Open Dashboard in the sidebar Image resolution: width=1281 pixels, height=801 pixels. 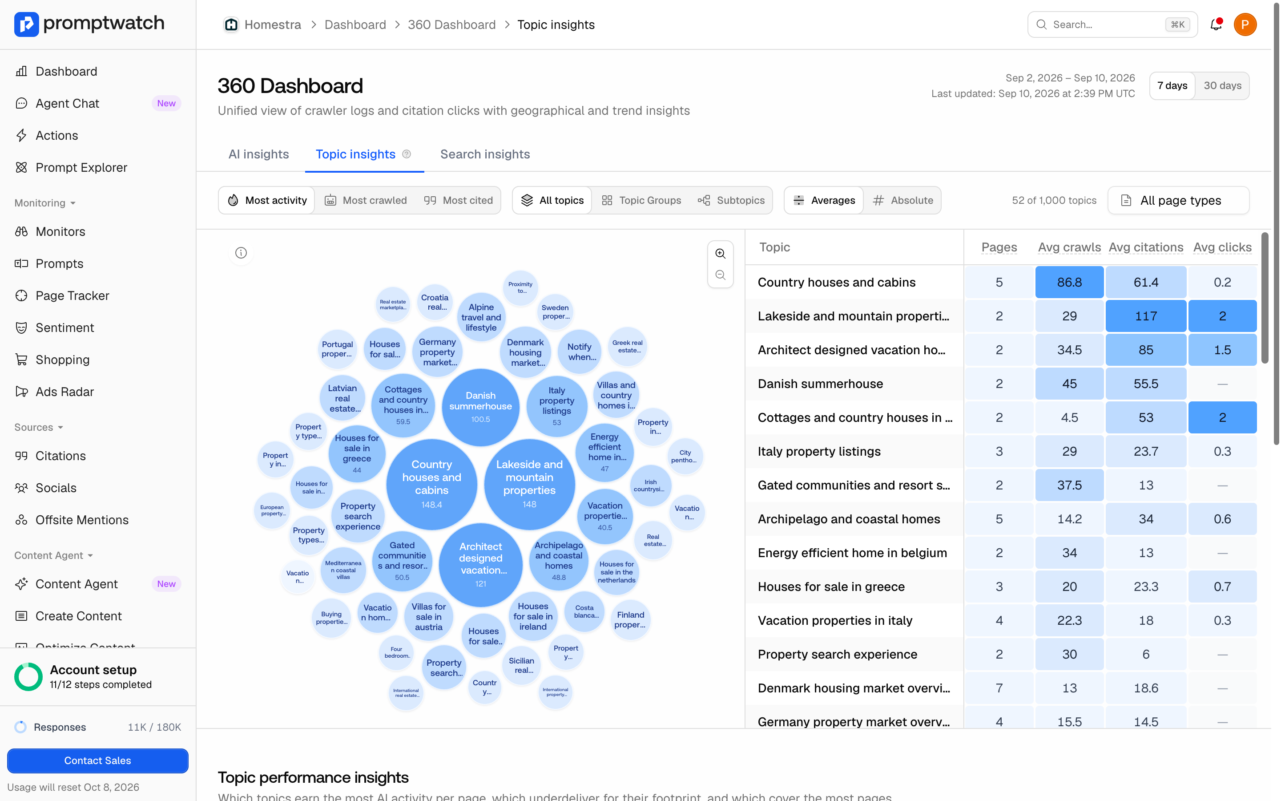(x=98, y=71)
